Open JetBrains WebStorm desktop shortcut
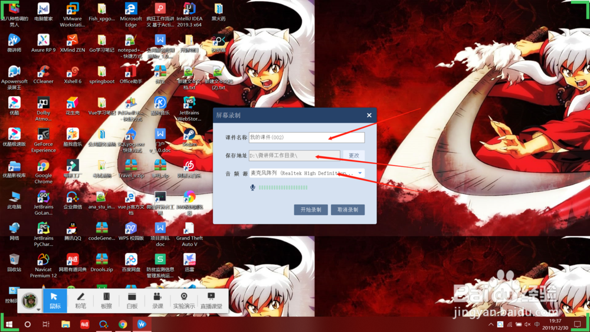Image resolution: width=590 pixels, height=332 pixels. coord(189,109)
